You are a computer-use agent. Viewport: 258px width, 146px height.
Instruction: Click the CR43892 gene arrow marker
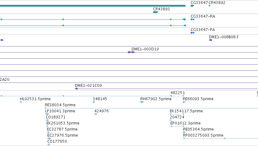pos(209,6)
